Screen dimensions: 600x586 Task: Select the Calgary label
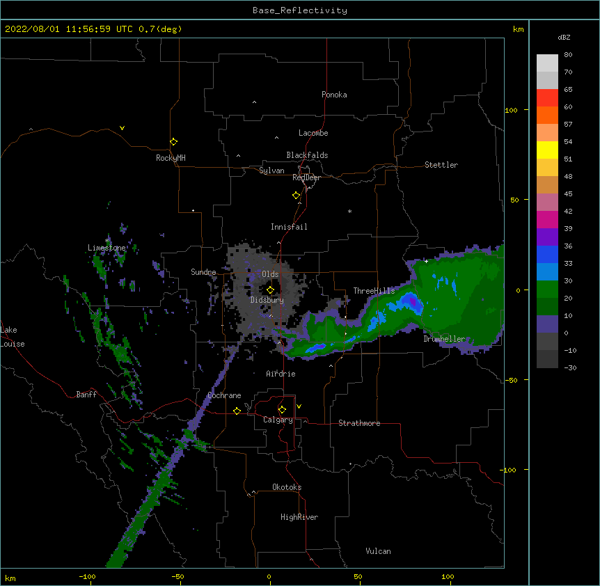coord(278,420)
